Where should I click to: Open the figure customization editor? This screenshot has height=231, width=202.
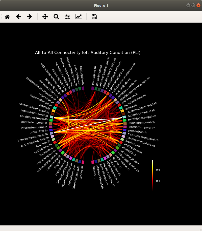tap(79, 16)
